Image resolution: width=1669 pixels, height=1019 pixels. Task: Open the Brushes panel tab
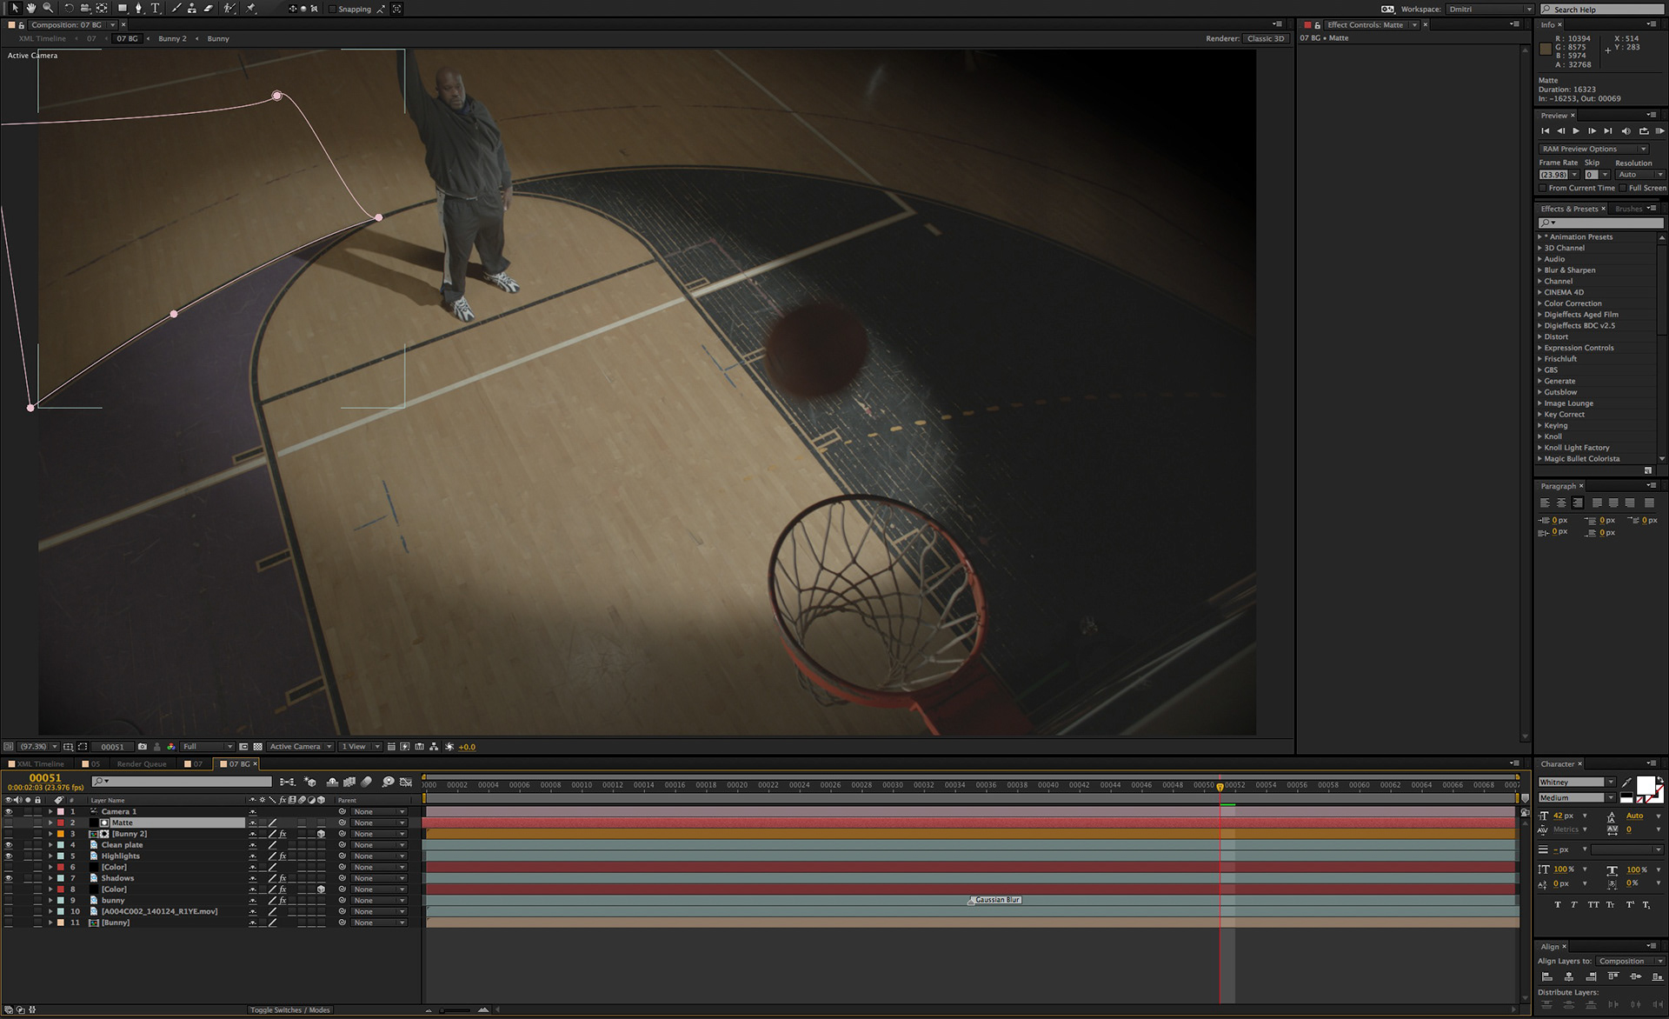point(1628,209)
